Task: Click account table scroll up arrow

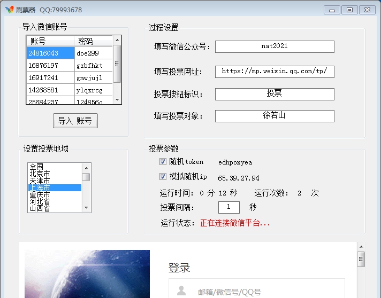Action: pos(117,40)
